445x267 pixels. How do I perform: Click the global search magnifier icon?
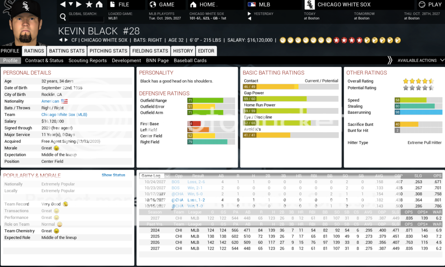(63, 17)
